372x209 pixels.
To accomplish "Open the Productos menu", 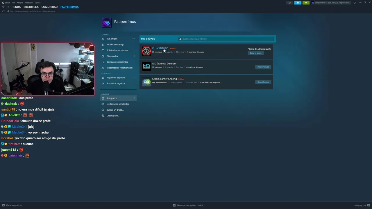I will (x=29, y=3).
